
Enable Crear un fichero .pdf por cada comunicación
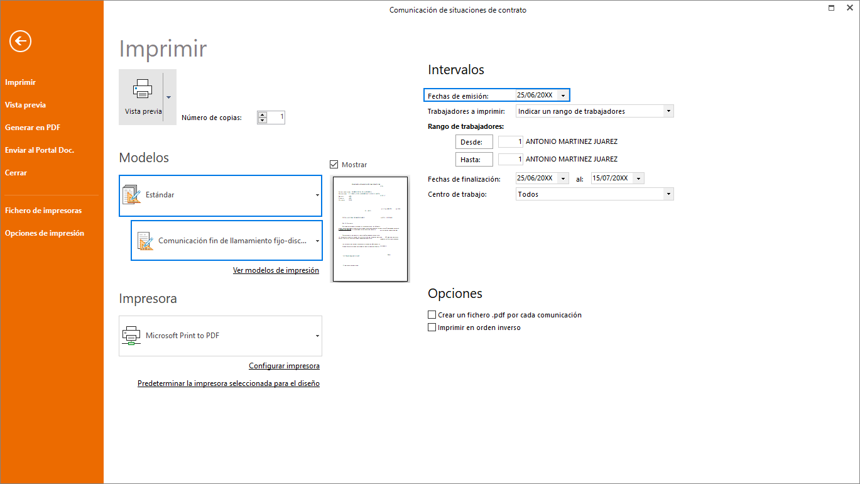pyautogui.click(x=432, y=315)
